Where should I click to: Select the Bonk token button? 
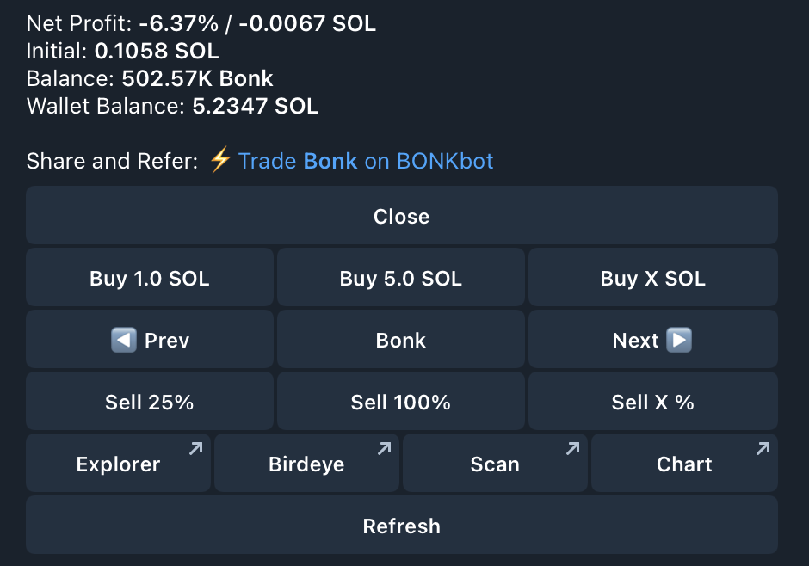400,341
